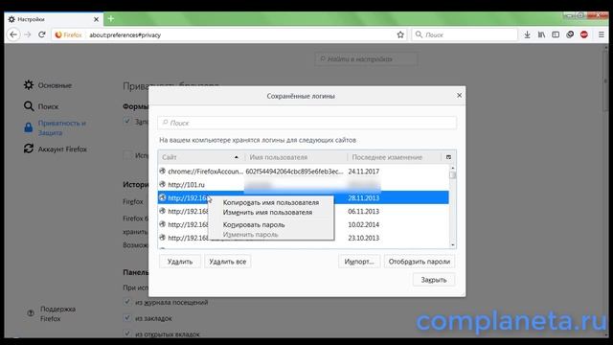The image size is (613, 345).
Task: Toggle из журнала посещений checkbox
Action: 126,302
